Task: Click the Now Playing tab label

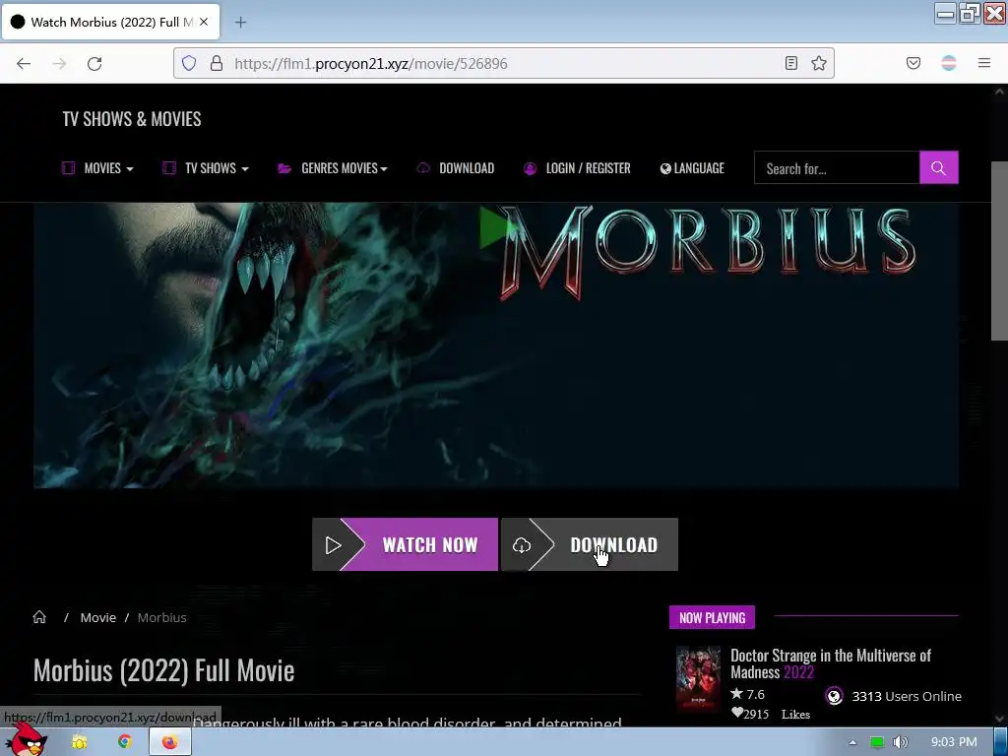Action: [713, 617]
